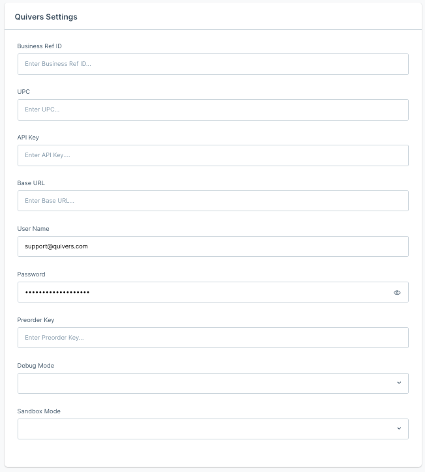
Task: Open the Sandbox Mode select box
Action: click(212, 429)
